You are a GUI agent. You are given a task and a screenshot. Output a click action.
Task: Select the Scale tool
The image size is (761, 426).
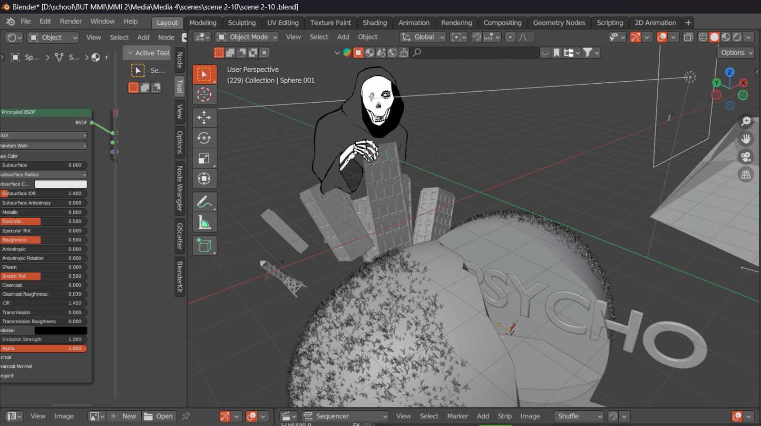(205, 158)
